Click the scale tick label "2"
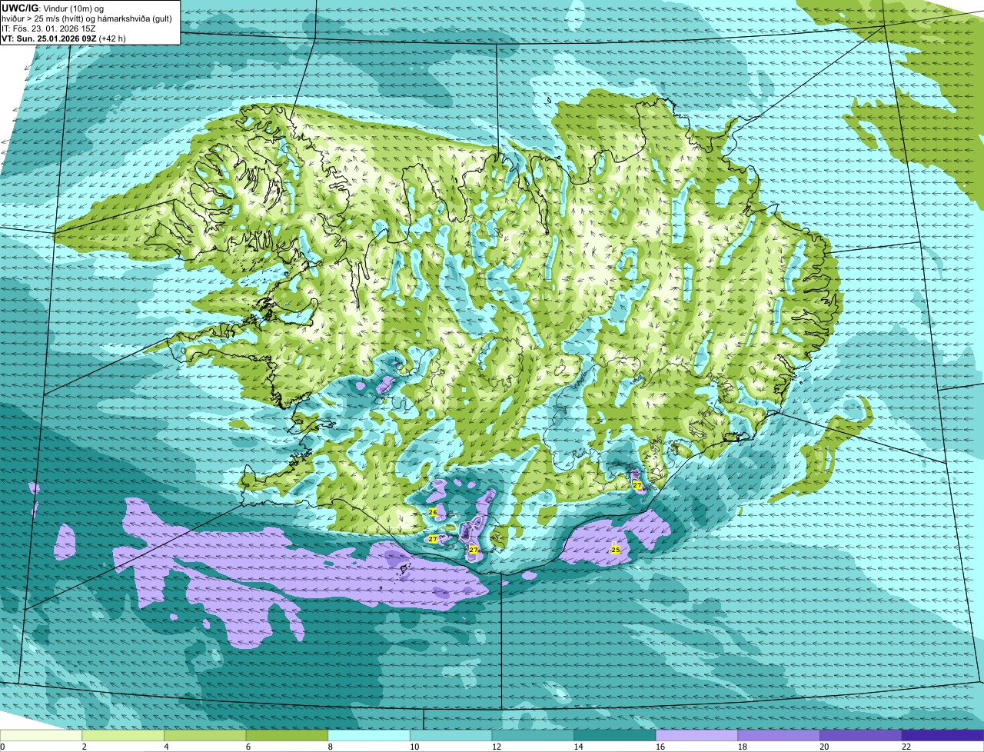 [x=84, y=747]
